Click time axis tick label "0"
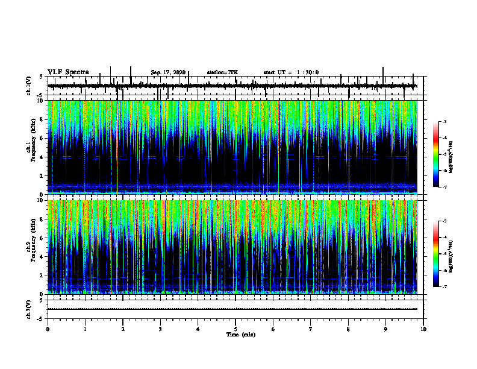 (48, 329)
